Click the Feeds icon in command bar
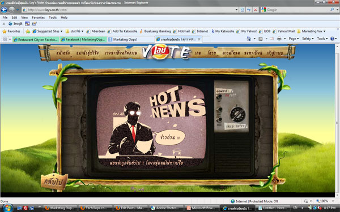Viewport: 340px width, 212px height. point(261,38)
